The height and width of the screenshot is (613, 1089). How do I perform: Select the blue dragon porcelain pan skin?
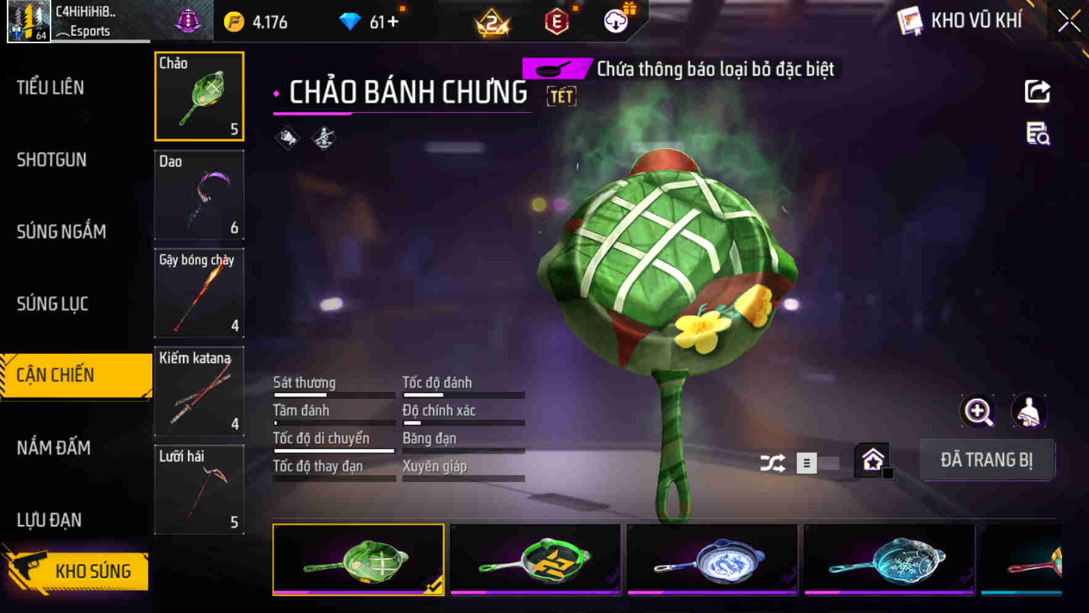(x=712, y=560)
